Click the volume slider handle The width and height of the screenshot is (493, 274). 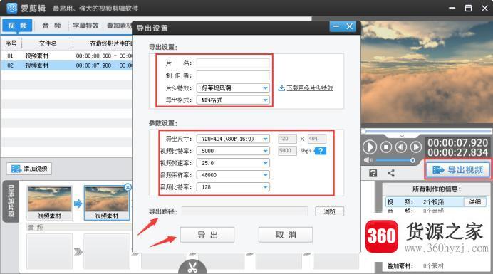point(412,160)
